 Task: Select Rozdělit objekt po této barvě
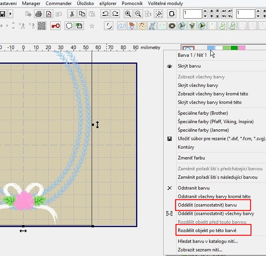[x=207, y=230]
